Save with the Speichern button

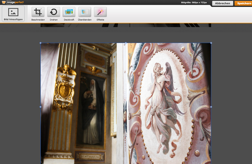coord(243,3)
